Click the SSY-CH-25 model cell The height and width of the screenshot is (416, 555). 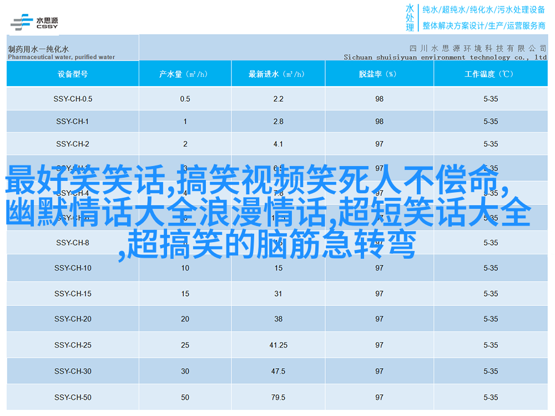pos(73,345)
